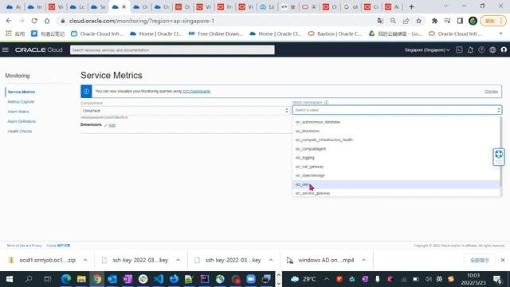Select oci_computeagent namespace

click(x=396, y=149)
